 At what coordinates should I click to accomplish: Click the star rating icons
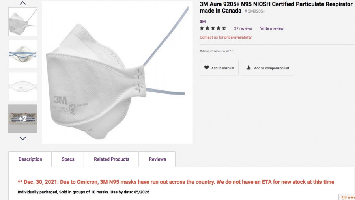coord(213,28)
